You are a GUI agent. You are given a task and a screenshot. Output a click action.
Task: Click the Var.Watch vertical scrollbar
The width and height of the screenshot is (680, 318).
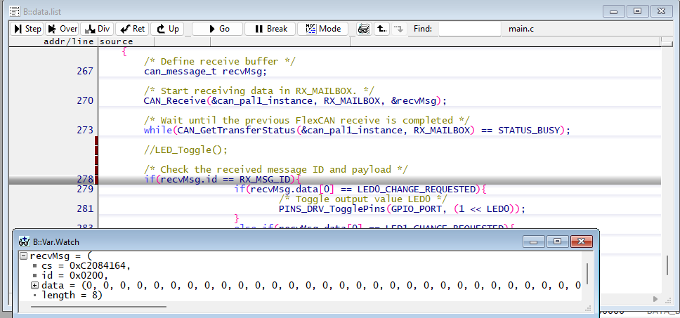click(587, 273)
